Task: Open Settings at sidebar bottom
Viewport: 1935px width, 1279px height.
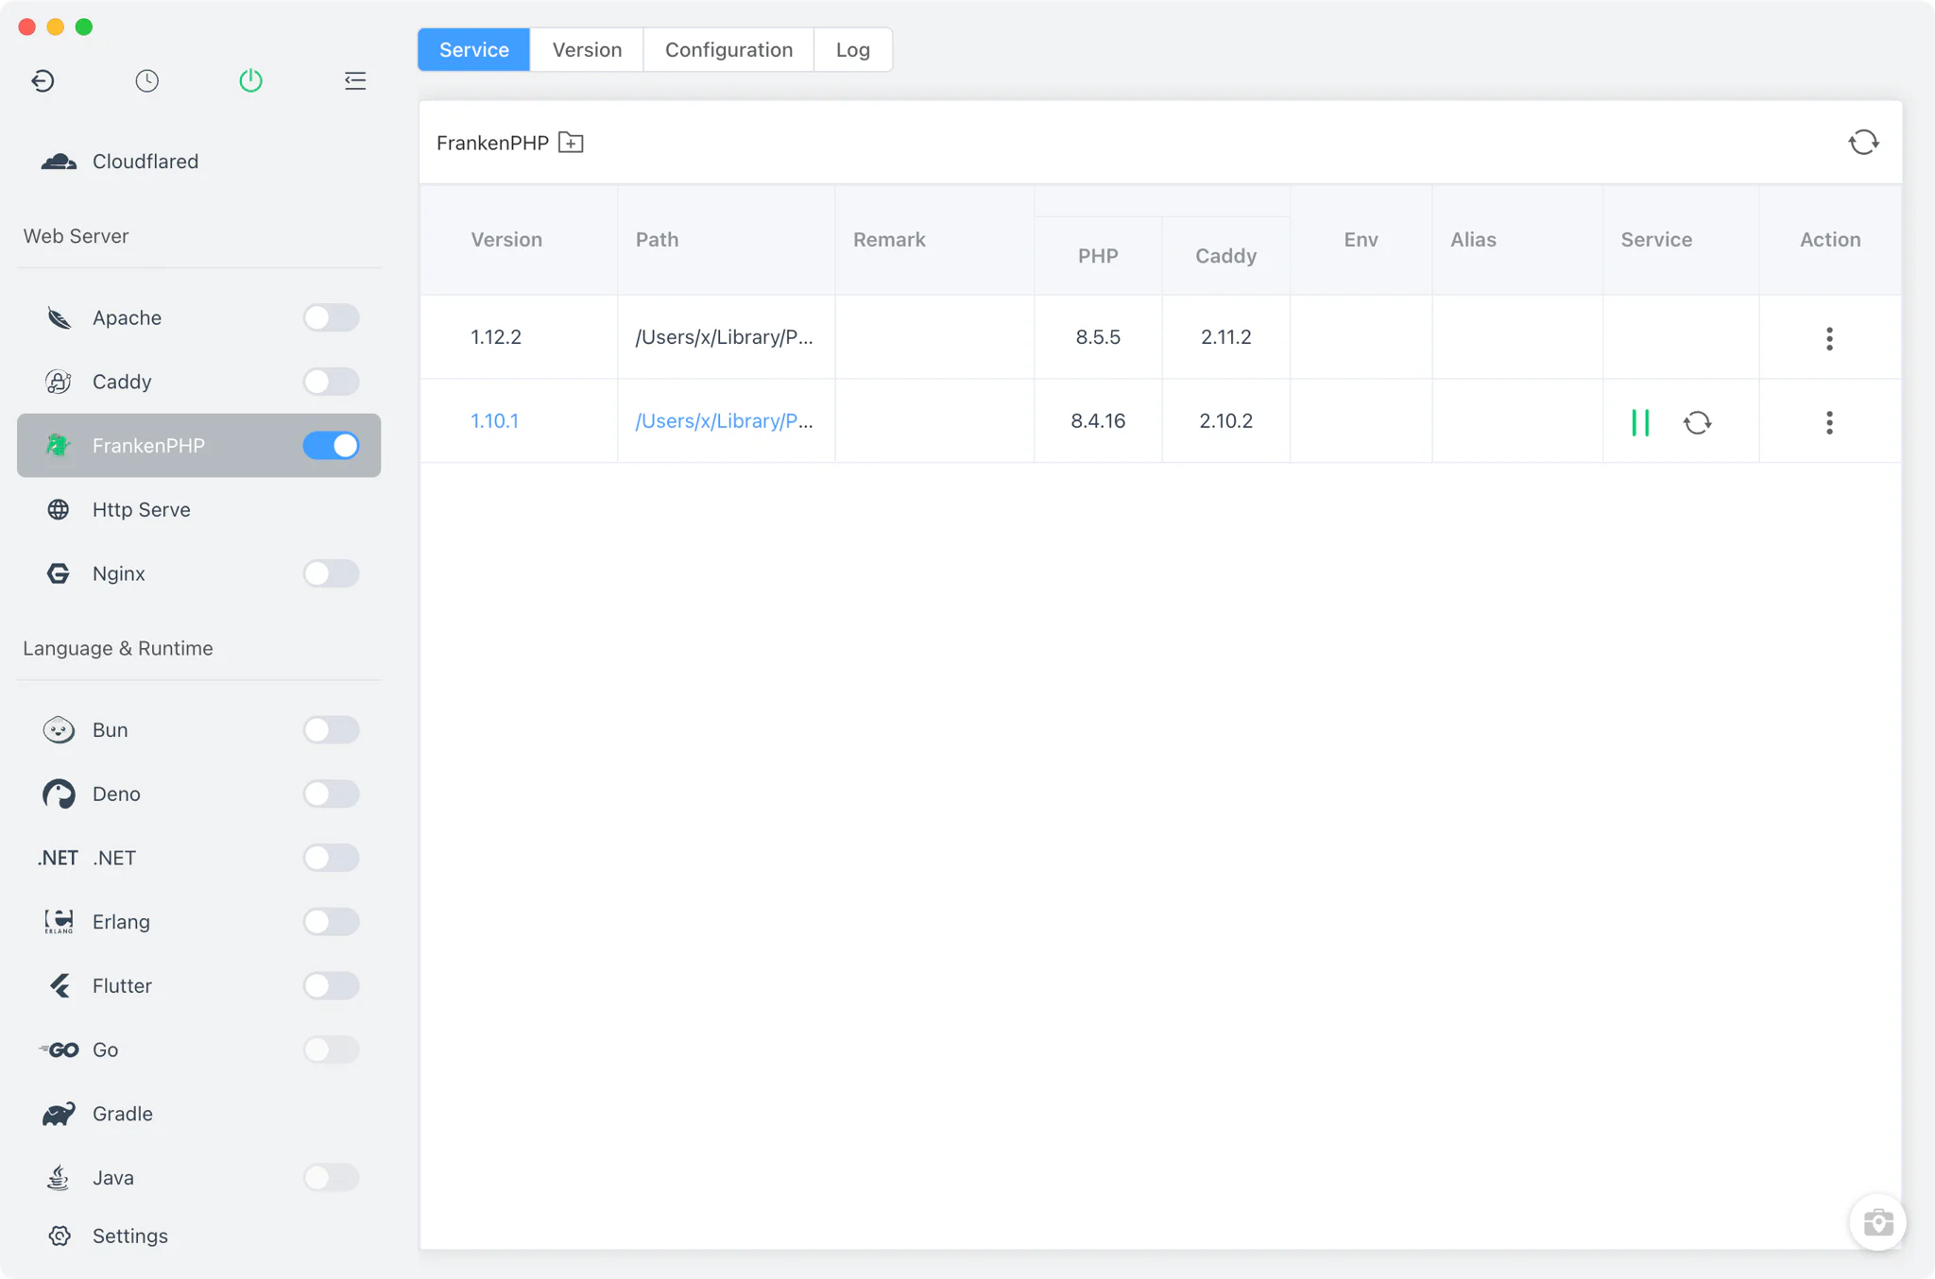Action: click(198, 1236)
